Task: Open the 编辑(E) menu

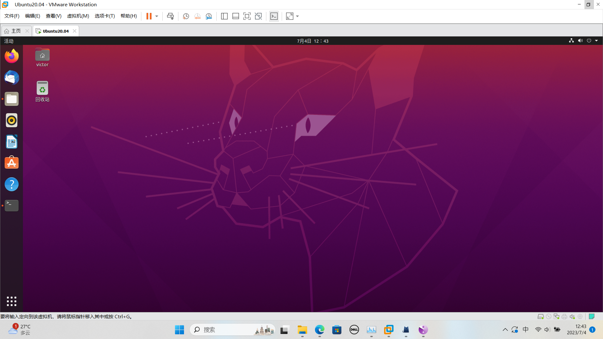Action: 33,16
